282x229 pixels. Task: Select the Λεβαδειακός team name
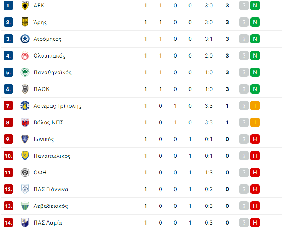click(50, 206)
